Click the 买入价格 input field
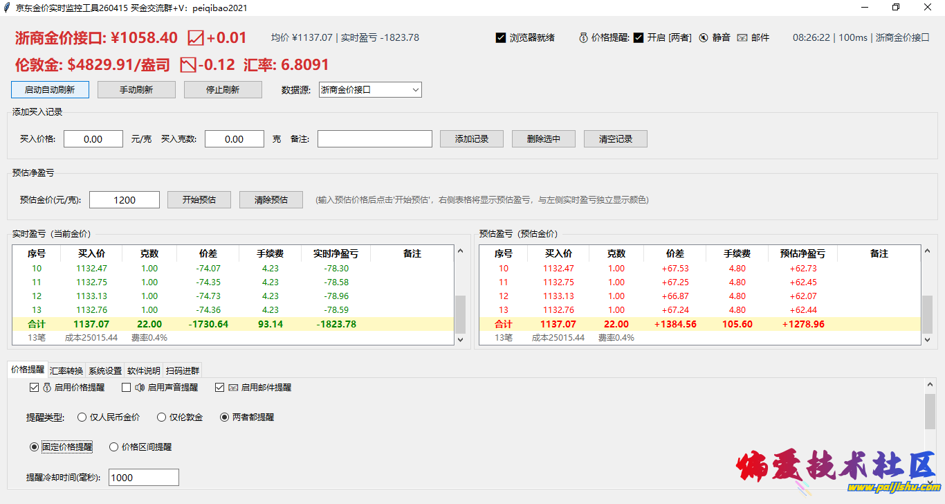945x504 pixels. [x=93, y=139]
